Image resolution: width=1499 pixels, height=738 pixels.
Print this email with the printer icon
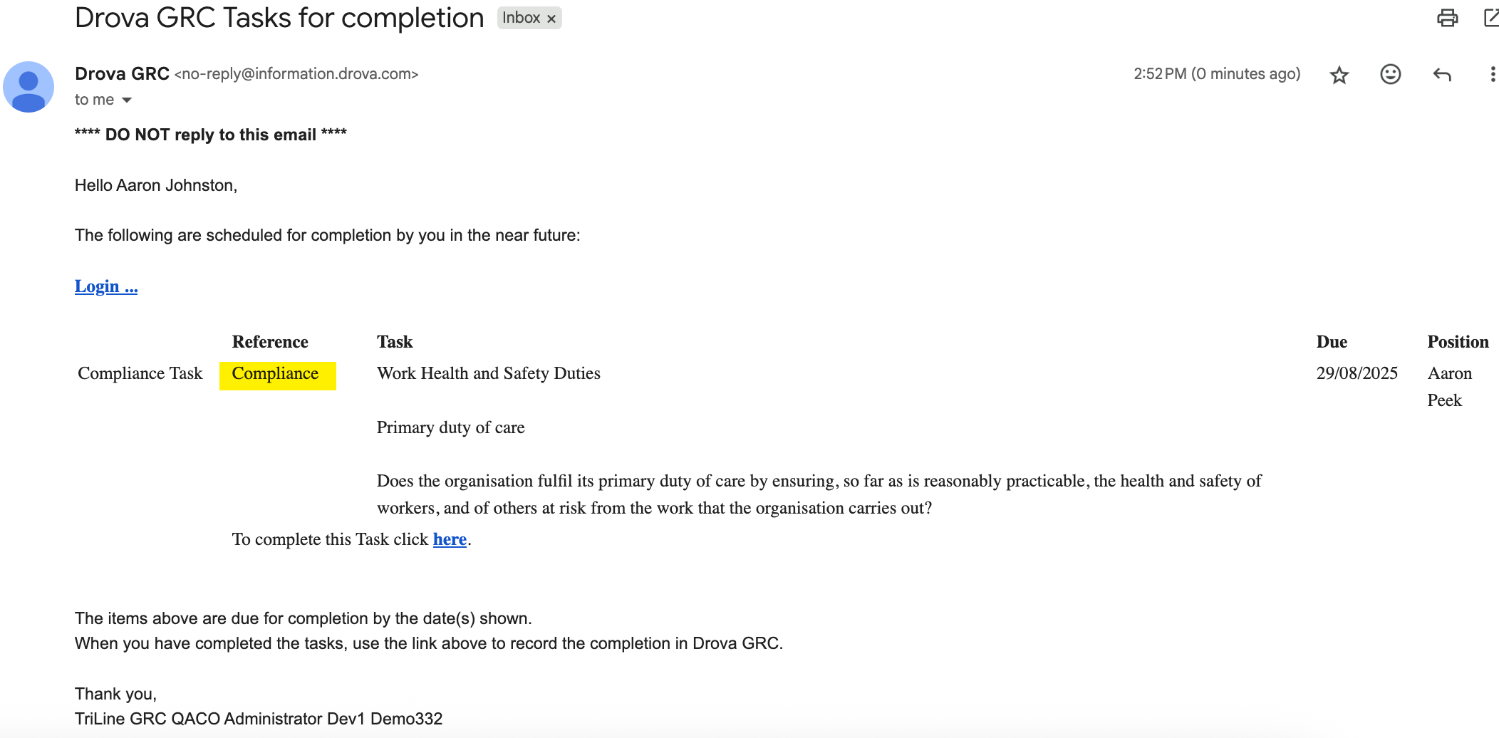click(x=1447, y=18)
